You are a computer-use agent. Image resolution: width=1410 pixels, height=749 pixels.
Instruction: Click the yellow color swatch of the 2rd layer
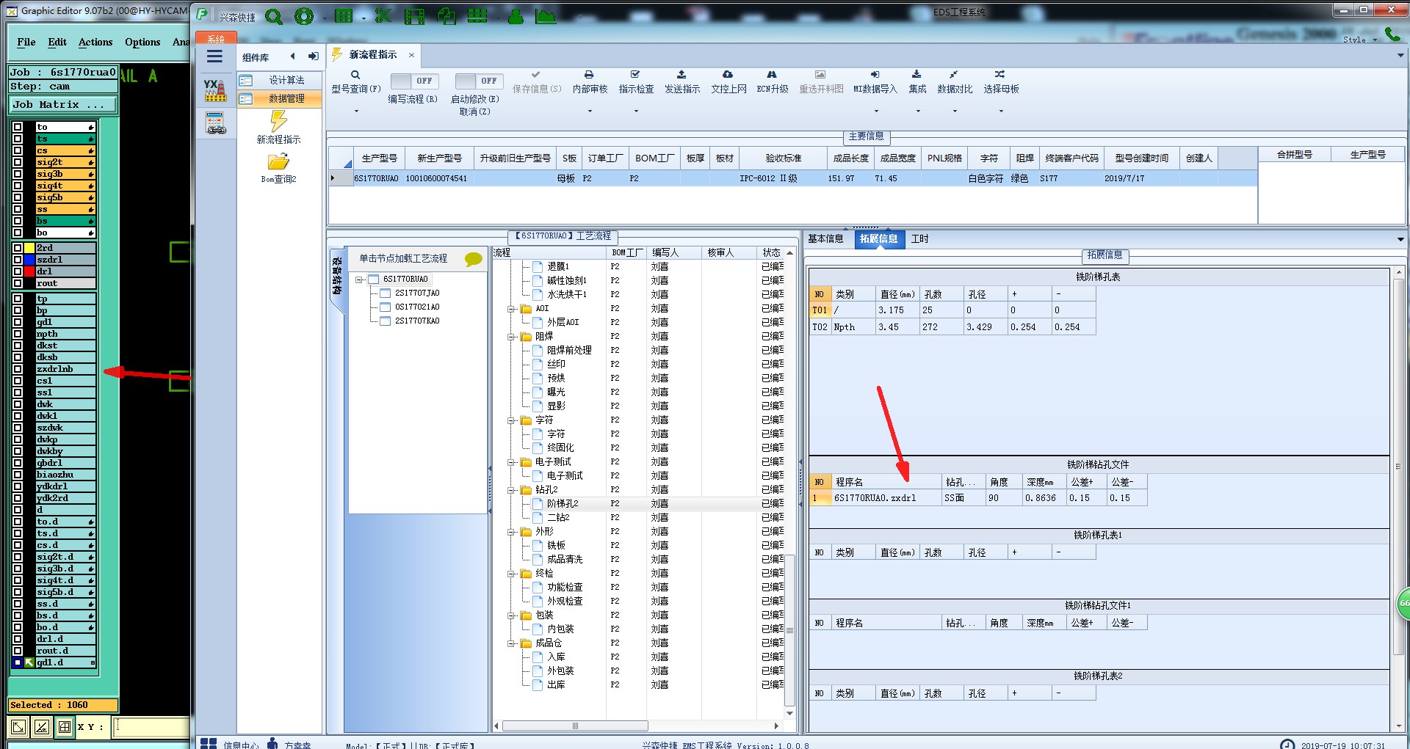(29, 248)
